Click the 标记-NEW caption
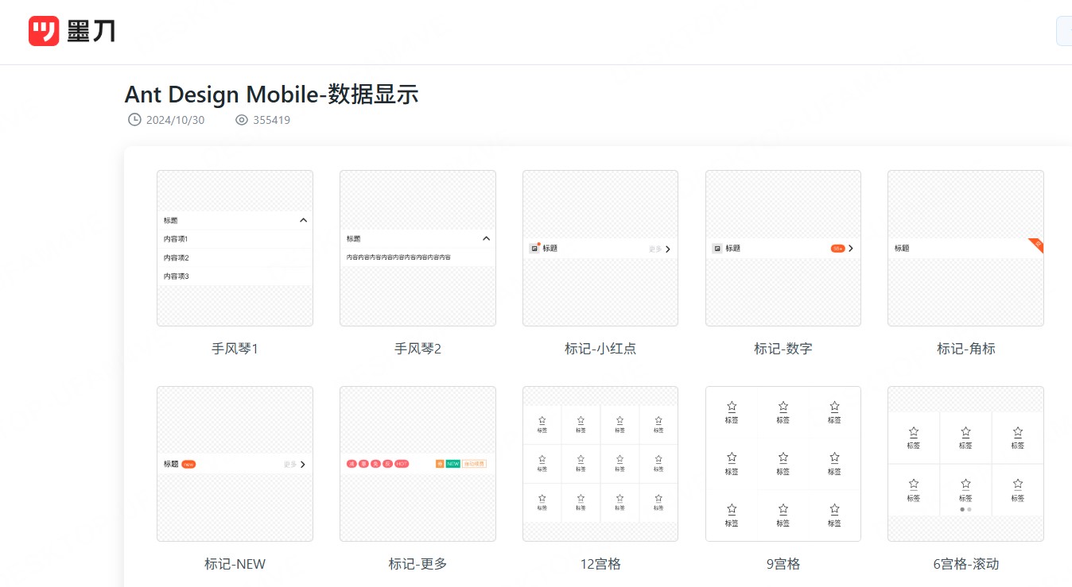The height and width of the screenshot is (587, 1072). coord(235,564)
